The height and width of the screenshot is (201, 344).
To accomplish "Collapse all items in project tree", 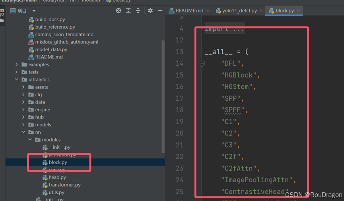I will pos(138,10).
